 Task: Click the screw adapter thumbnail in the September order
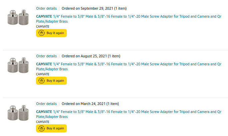pyautogui.click(x=18, y=17)
